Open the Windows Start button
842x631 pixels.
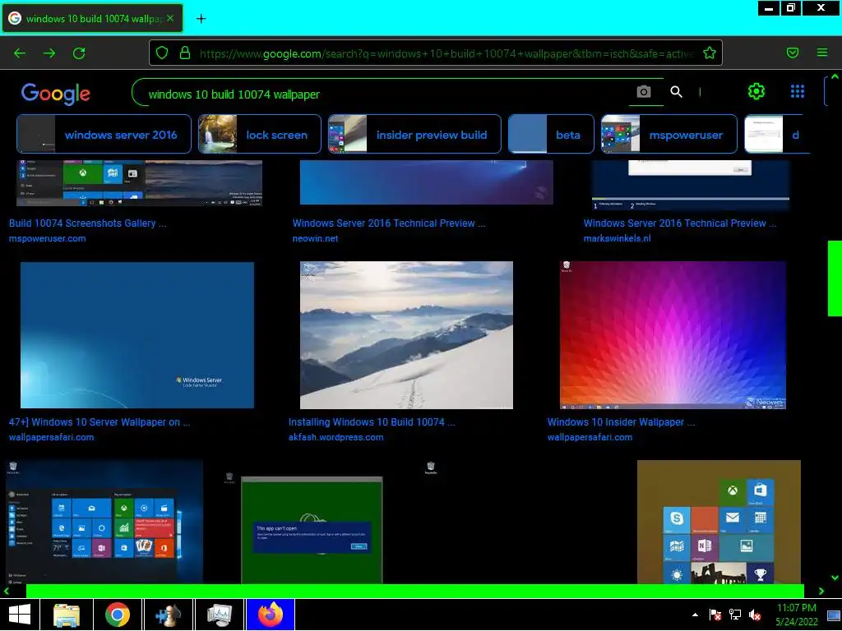pyautogui.click(x=20, y=615)
